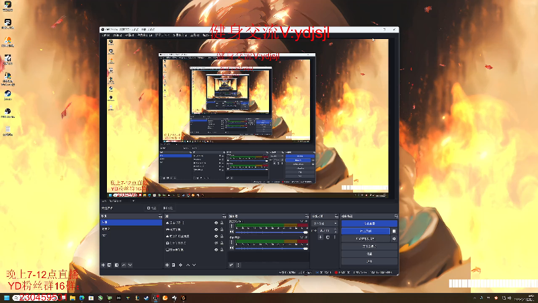Screen dimensions: 538x303
Task: Open options menu of upper mixer channel
Action: click(x=231, y=226)
